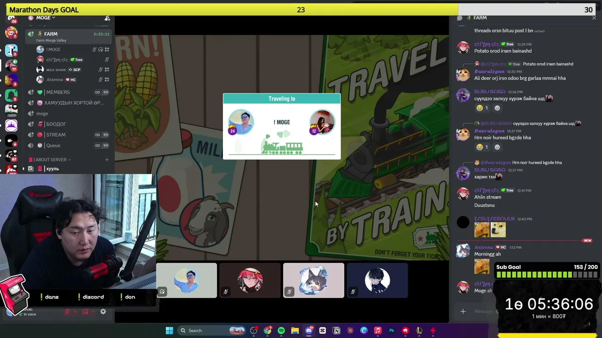Close the FARM chat side panel
Screen dimensions: 602x338
594,18
